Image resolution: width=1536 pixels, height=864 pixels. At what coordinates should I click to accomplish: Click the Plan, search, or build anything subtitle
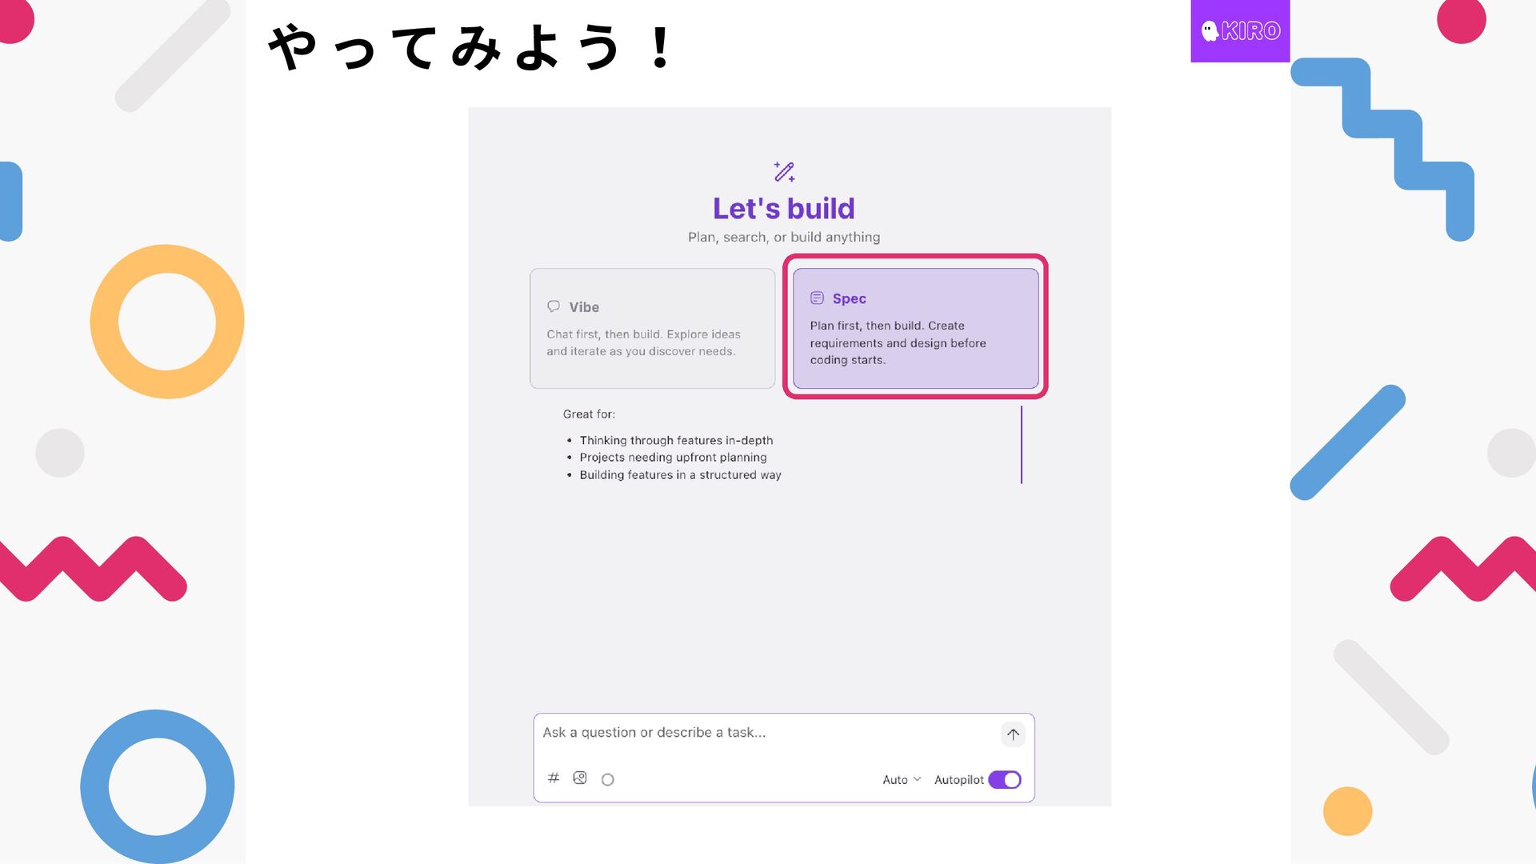783,238
